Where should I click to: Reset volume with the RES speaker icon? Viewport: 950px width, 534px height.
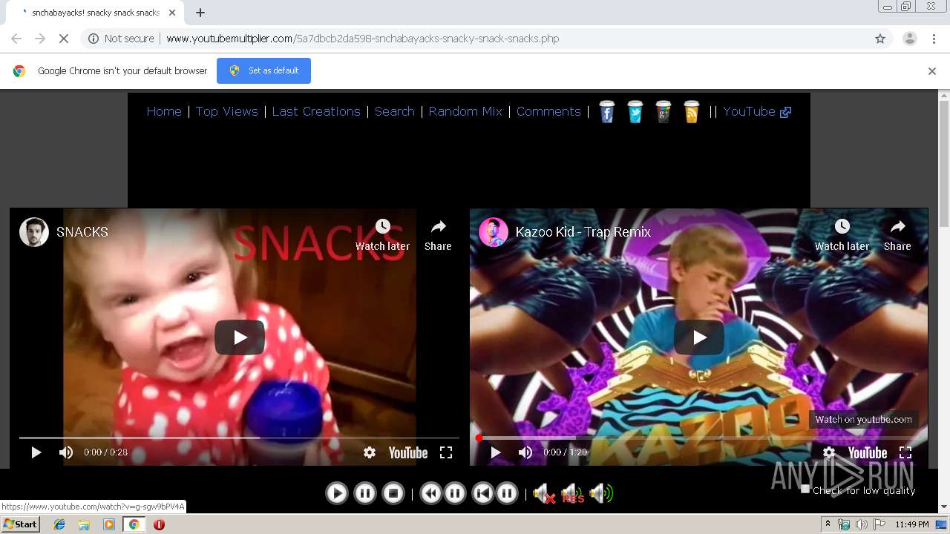tap(572, 494)
